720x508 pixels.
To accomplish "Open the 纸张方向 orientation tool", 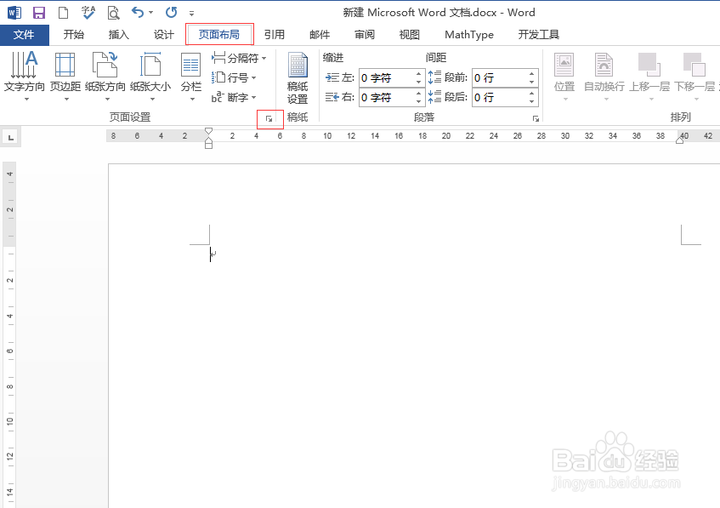I will point(105,77).
